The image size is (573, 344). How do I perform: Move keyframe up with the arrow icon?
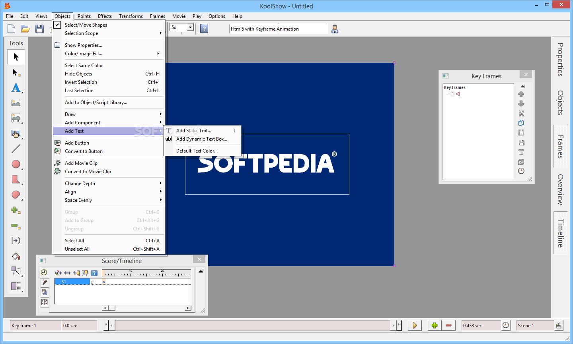(x=521, y=94)
